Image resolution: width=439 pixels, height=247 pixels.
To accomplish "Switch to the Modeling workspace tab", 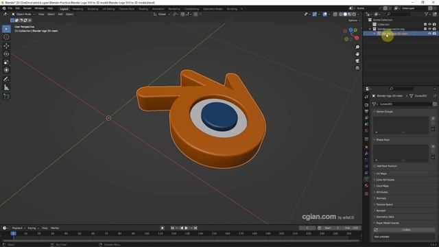I will [78, 9].
